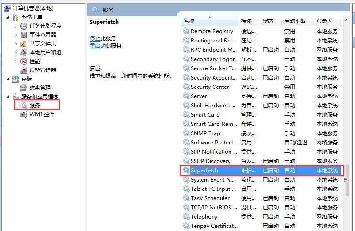355x231 pixels.
Task: Click the 存储 storage icon
Action: [15, 79]
